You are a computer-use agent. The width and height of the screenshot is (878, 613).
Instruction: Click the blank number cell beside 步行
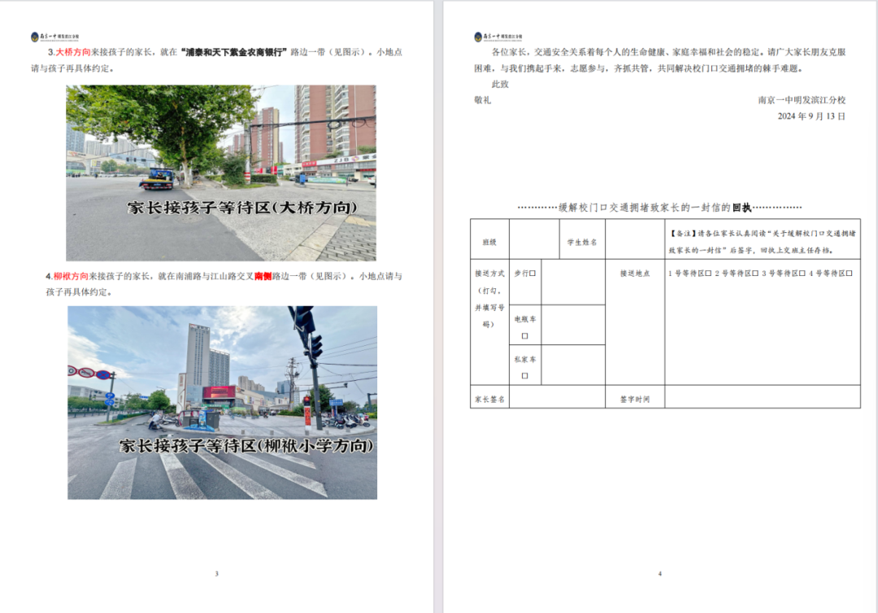coord(573,282)
